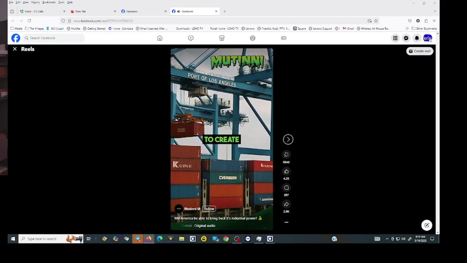The height and width of the screenshot is (263, 467).
Task: Open the Lenovo Support bookmark
Action: point(320,28)
